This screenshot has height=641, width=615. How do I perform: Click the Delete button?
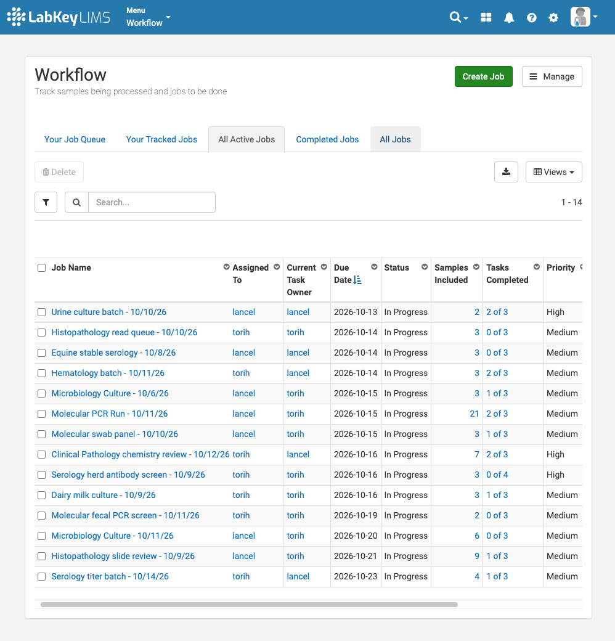pos(59,172)
